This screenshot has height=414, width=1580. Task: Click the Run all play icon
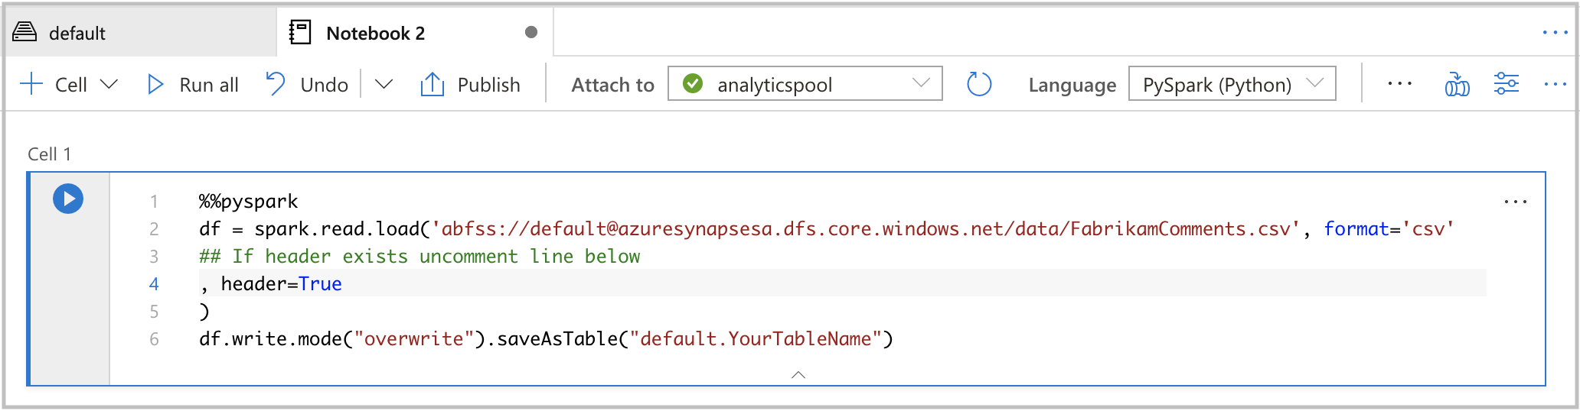[x=155, y=84]
